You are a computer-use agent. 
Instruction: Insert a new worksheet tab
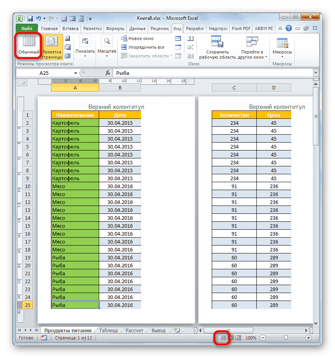(177, 330)
